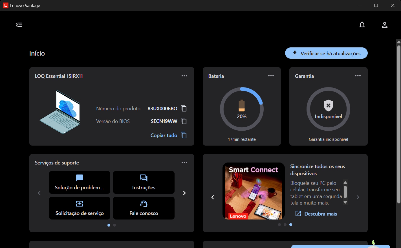Click the LOQ laptop illustration
Screen dimensions: 401x248
pos(60,112)
